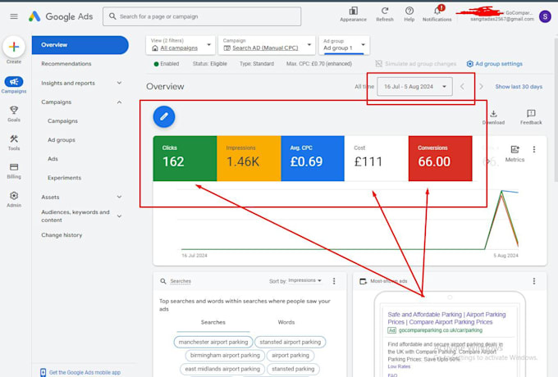Click the mobile app phone icon
Image resolution: width=558 pixels, height=377 pixels.
click(43, 372)
